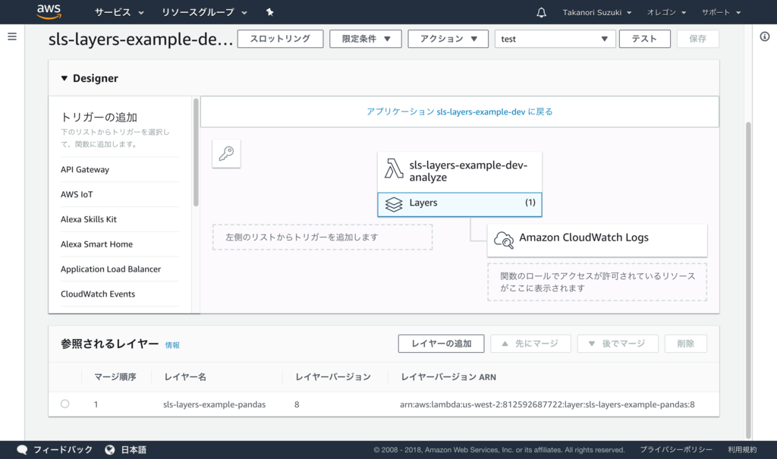Select the Amazon CloudWatch Logs resource box
The height and width of the screenshot is (459, 777).
(x=597, y=240)
